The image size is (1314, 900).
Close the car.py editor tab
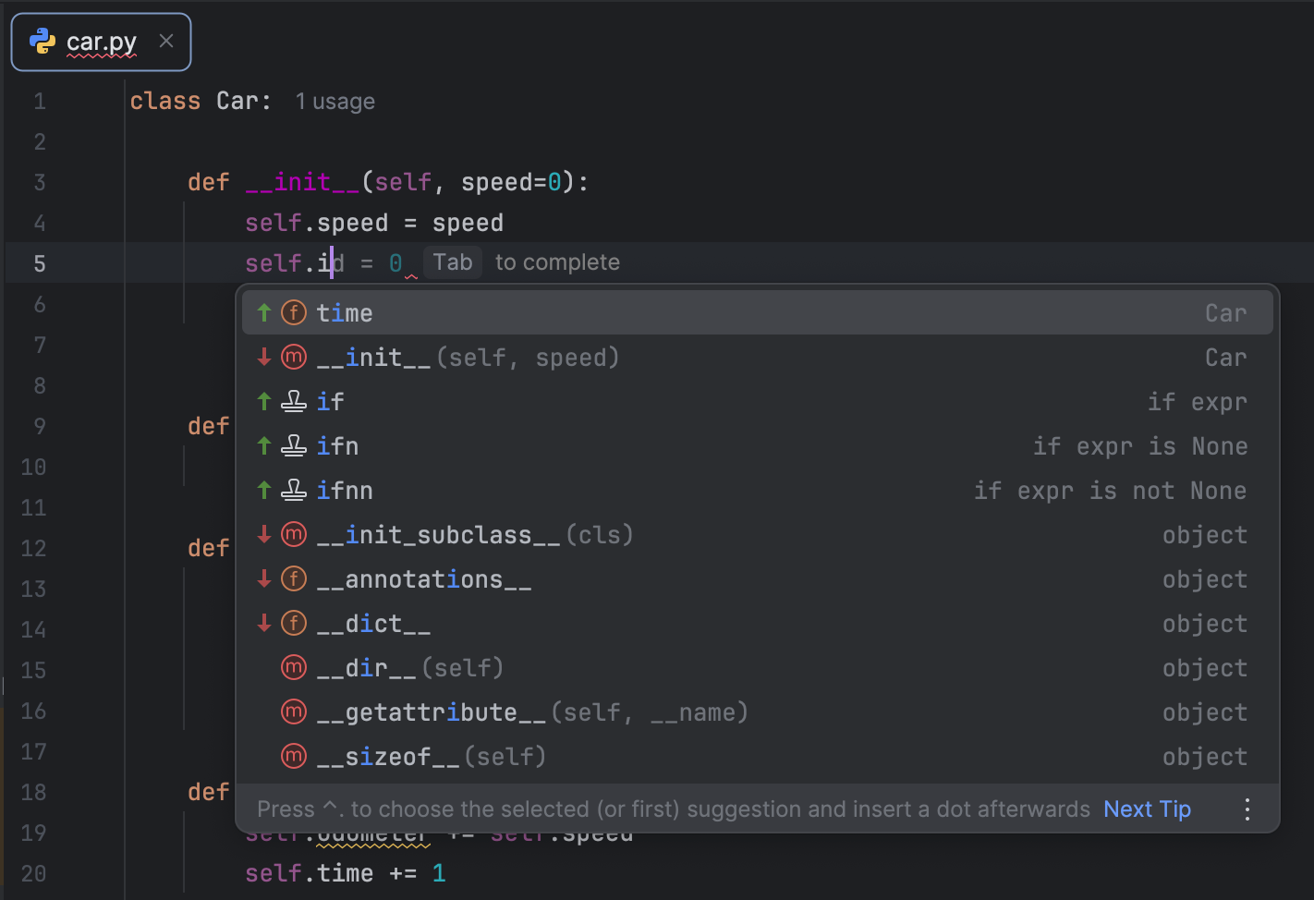(x=165, y=41)
